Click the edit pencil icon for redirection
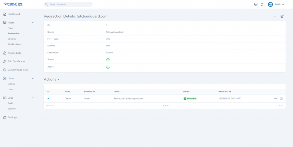 tap(282, 16)
